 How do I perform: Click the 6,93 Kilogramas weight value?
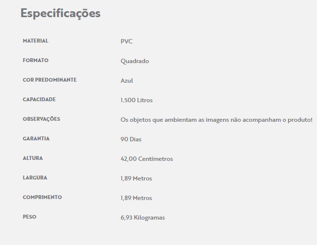143,218
